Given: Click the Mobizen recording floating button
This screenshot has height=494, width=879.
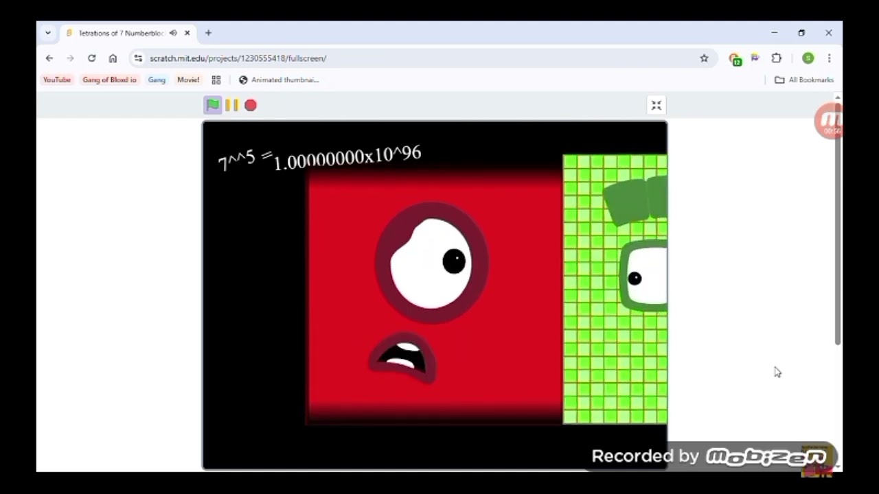Looking at the screenshot, I should [x=829, y=122].
